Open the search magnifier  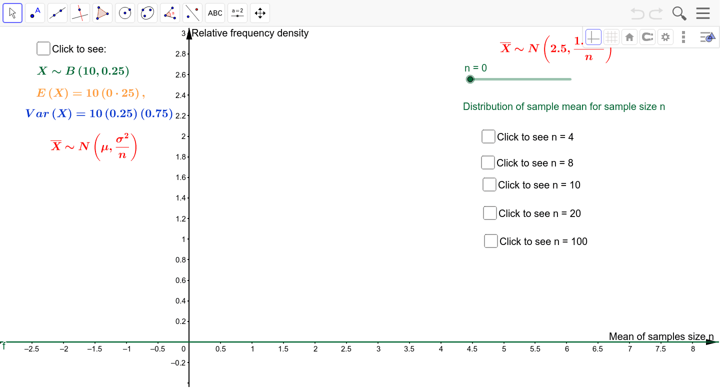point(679,13)
